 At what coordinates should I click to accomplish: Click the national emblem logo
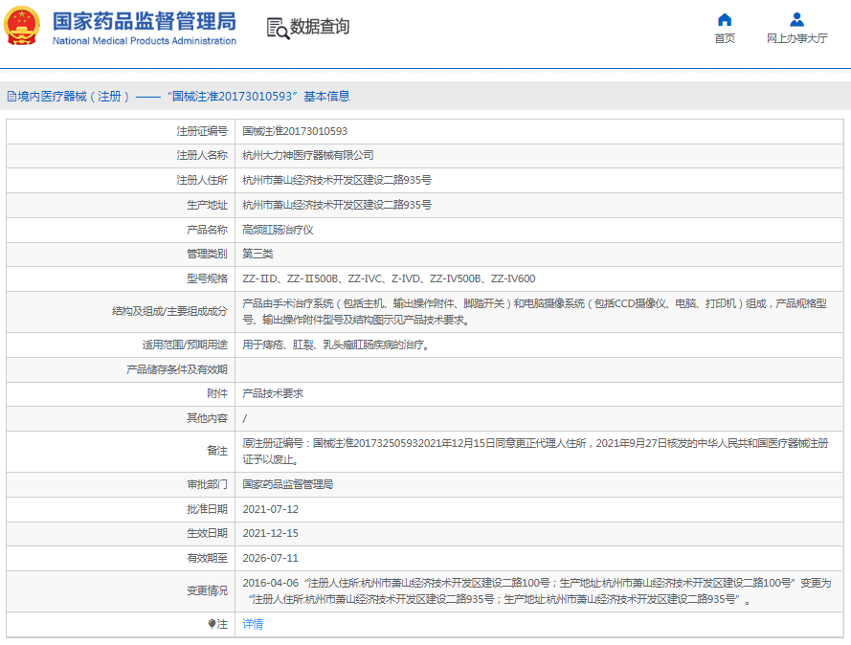22,26
